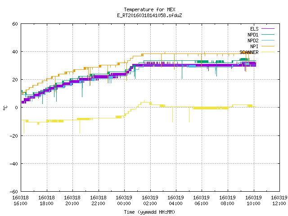Screen dimensions: 288x216
Task: Click the x-axis label 160319 12:00
Action: coord(279,201)
